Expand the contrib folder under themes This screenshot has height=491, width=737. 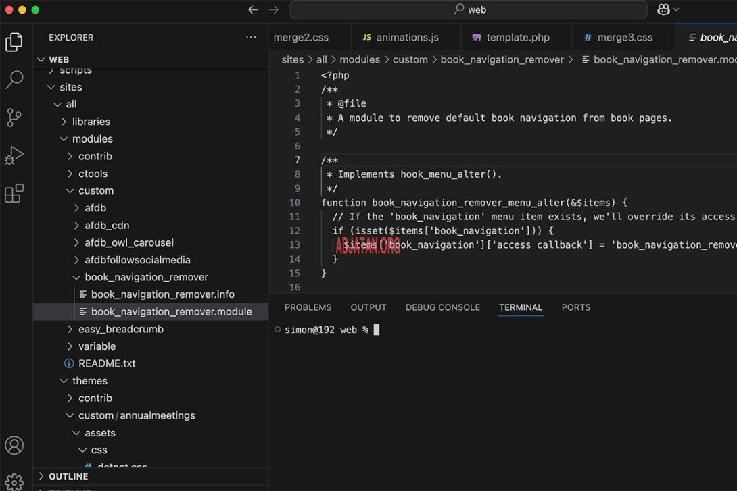(95, 398)
